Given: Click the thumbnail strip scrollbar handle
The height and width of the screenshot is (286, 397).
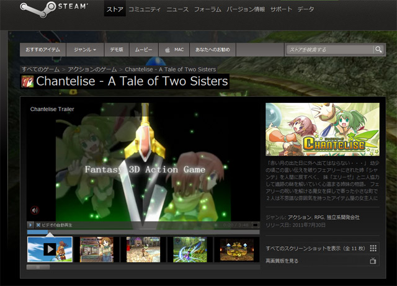Looking at the screenshot, I should pyautogui.click(x=38, y=267).
